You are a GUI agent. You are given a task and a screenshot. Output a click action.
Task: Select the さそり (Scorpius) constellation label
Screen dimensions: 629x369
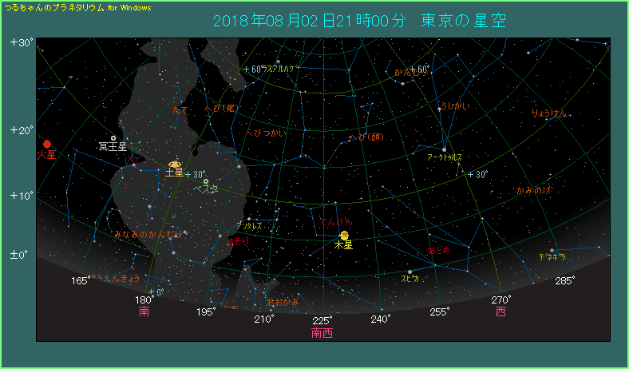237,240
